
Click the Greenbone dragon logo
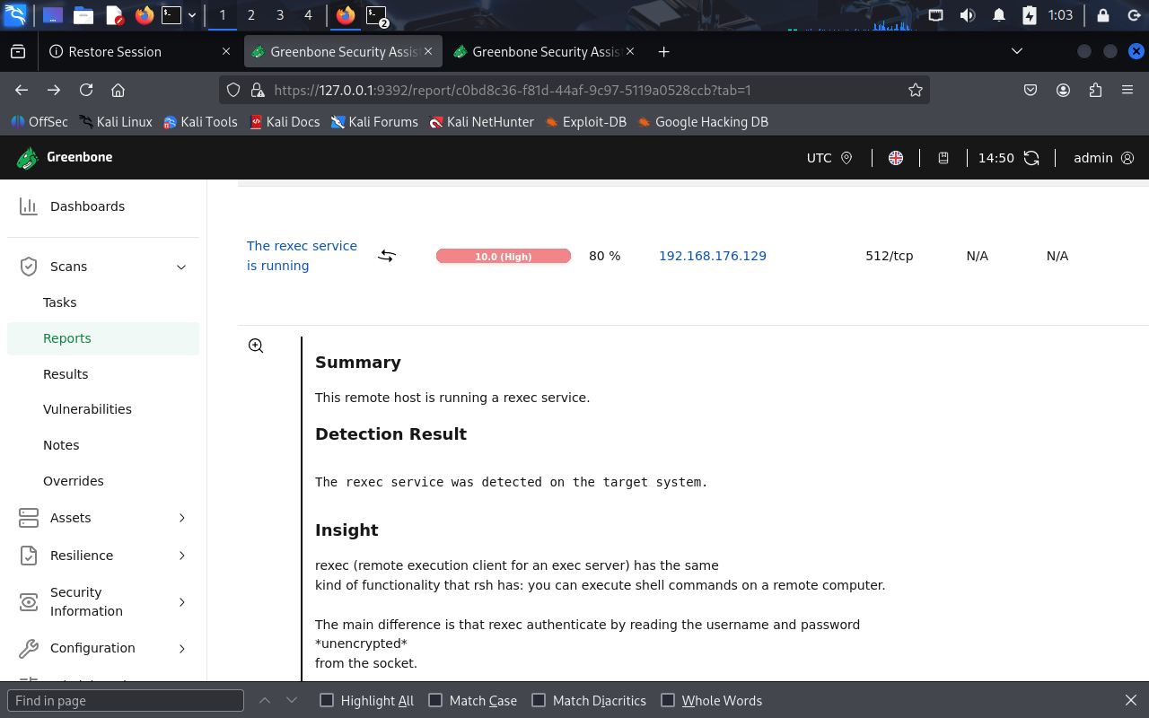tap(26, 157)
